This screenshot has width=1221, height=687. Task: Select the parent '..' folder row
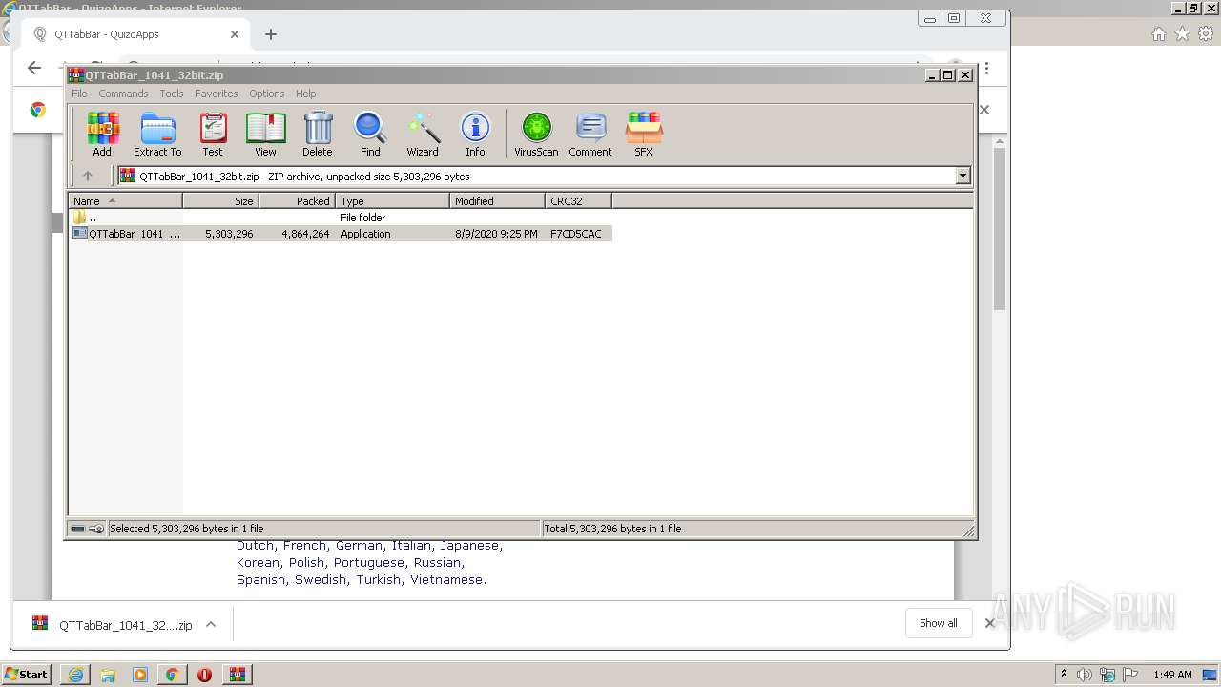(x=341, y=218)
